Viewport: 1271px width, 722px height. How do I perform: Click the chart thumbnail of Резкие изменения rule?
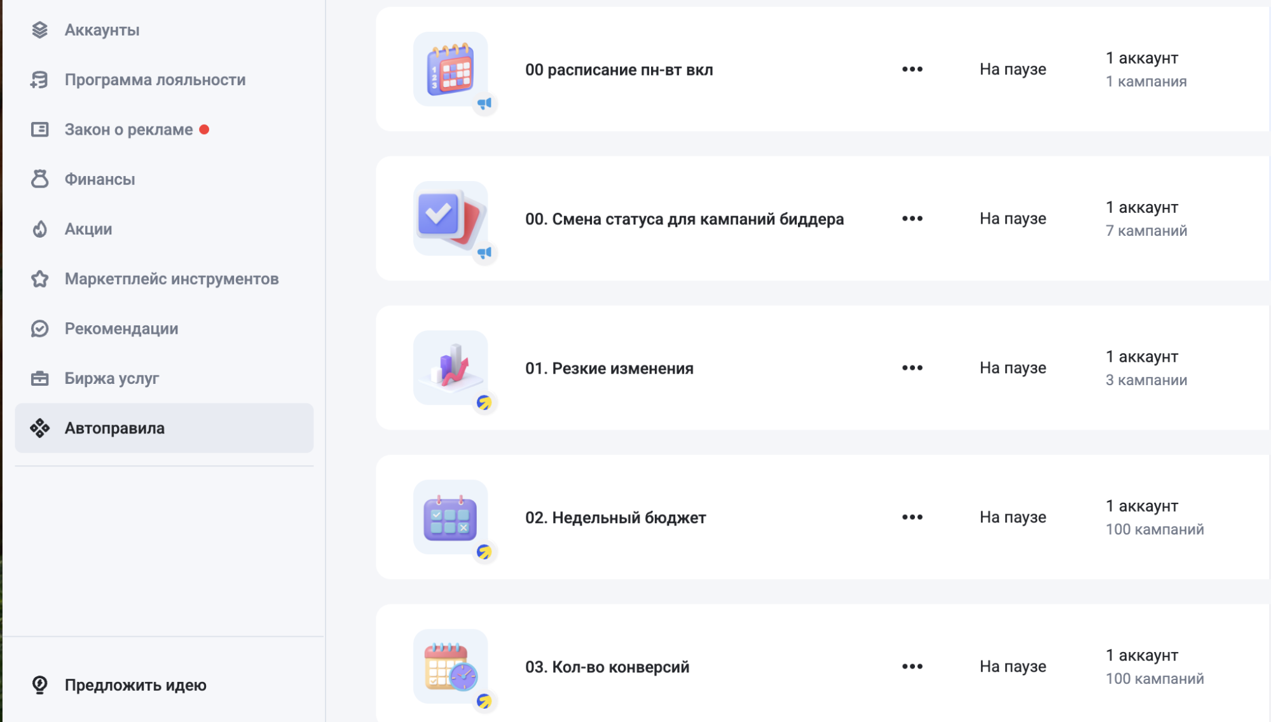tap(451, 368)
